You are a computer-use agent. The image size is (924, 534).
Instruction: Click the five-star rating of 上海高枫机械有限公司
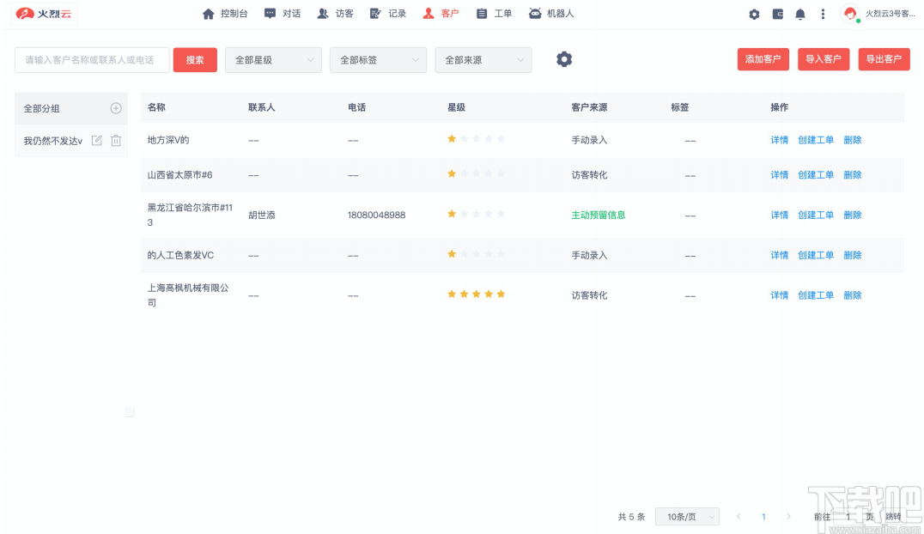(x=476, y=294)
